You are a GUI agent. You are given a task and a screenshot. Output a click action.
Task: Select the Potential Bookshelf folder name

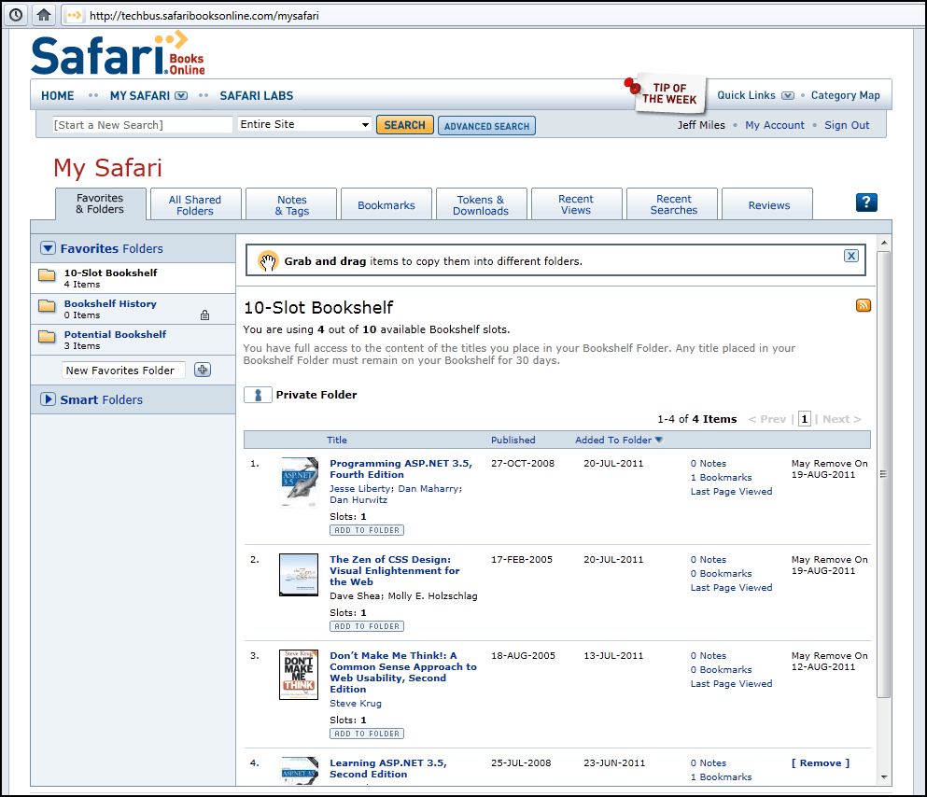tap(115, 334)
